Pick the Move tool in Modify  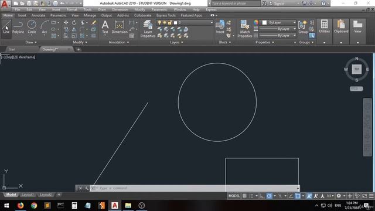[x=66, y=22]
